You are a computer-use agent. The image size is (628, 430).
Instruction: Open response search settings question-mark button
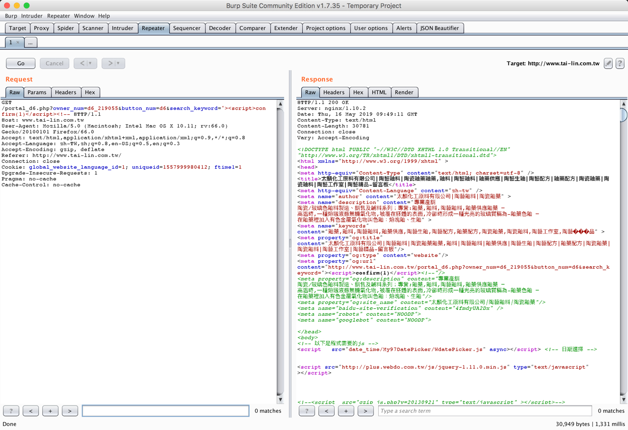307,411
